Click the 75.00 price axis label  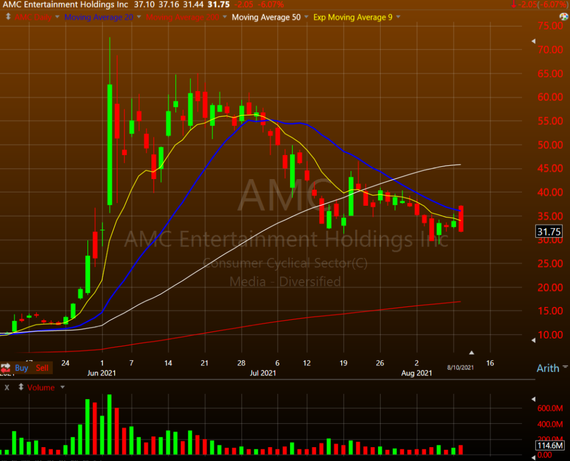(x=550, y=26)
